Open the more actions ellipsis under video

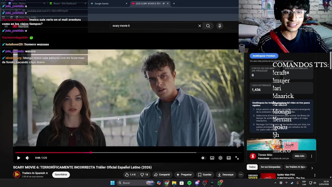pyautogui.click(x=241, y=175)
